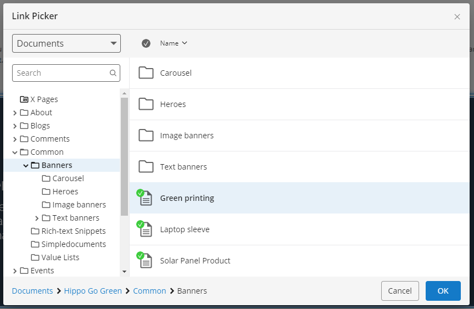Toggle the checkmark circle next to Name
Viewport: 474px width, 309px height.
coord(146,43)
